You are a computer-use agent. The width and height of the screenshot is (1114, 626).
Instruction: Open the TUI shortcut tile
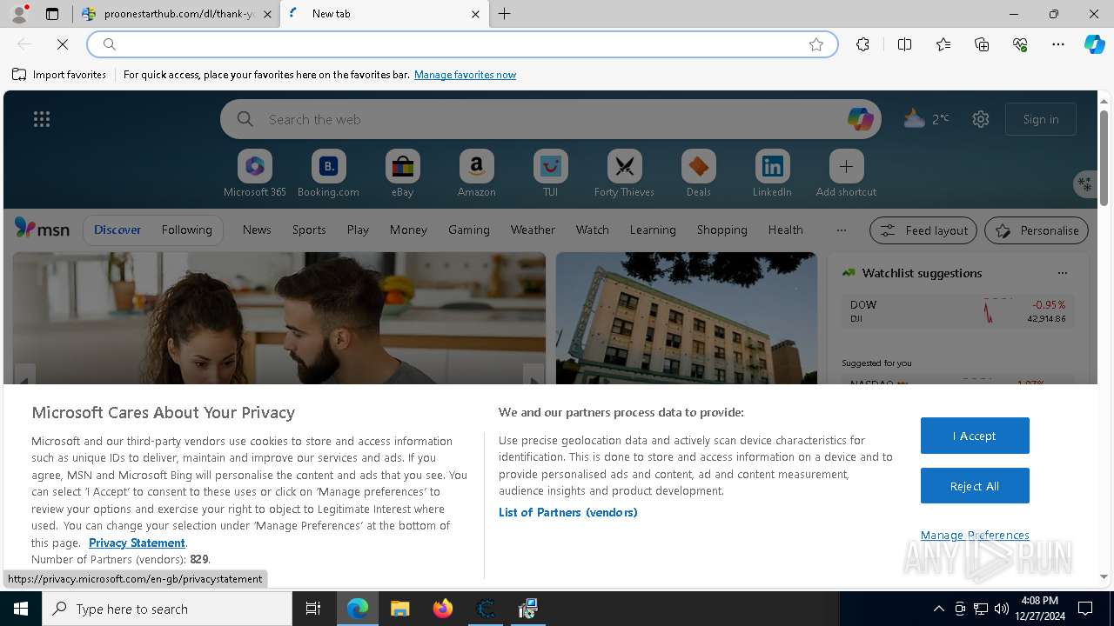pyautogui.click(x=550, y=173)
